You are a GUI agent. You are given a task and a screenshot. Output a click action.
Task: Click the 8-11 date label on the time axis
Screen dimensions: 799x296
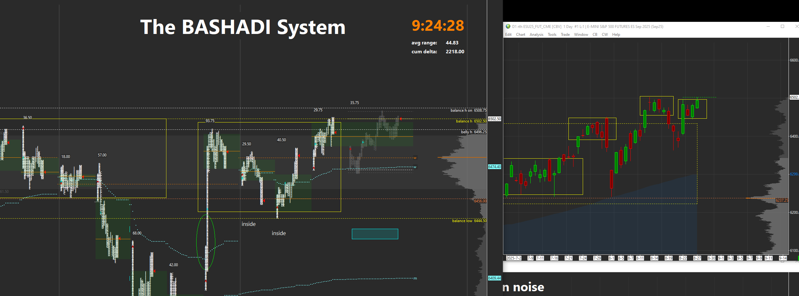coord(640,258)
